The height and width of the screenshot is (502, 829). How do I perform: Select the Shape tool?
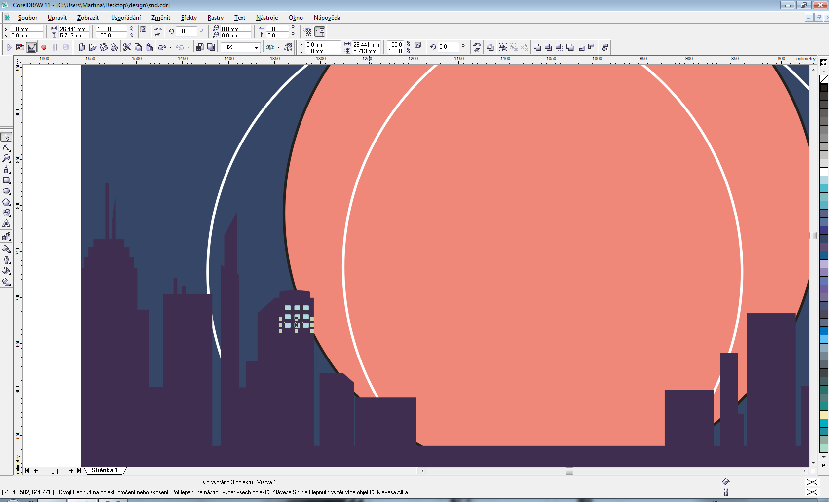7,148
